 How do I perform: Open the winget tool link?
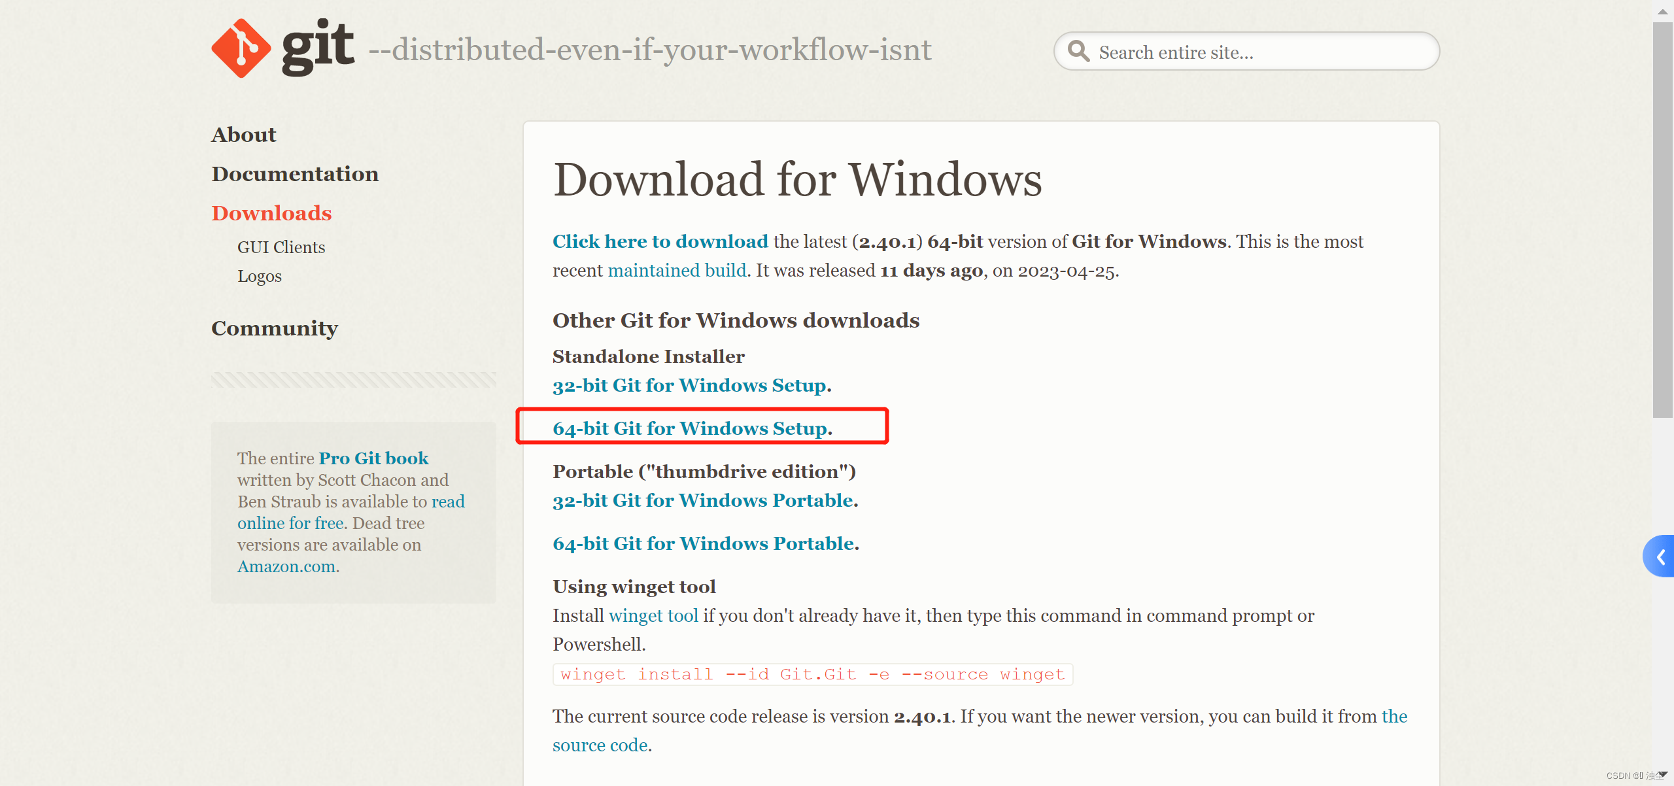[654, 615]
